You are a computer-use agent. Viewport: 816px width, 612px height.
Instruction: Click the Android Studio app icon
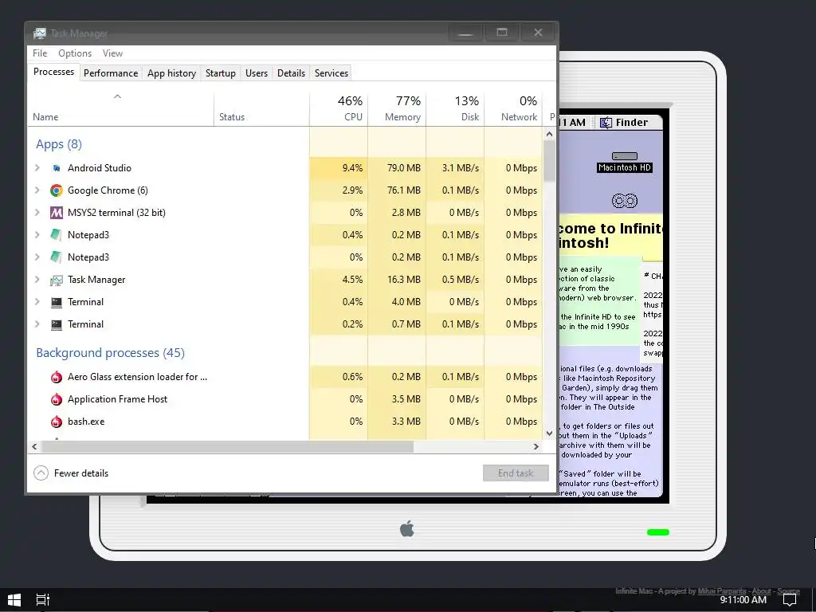click(57, 168)
